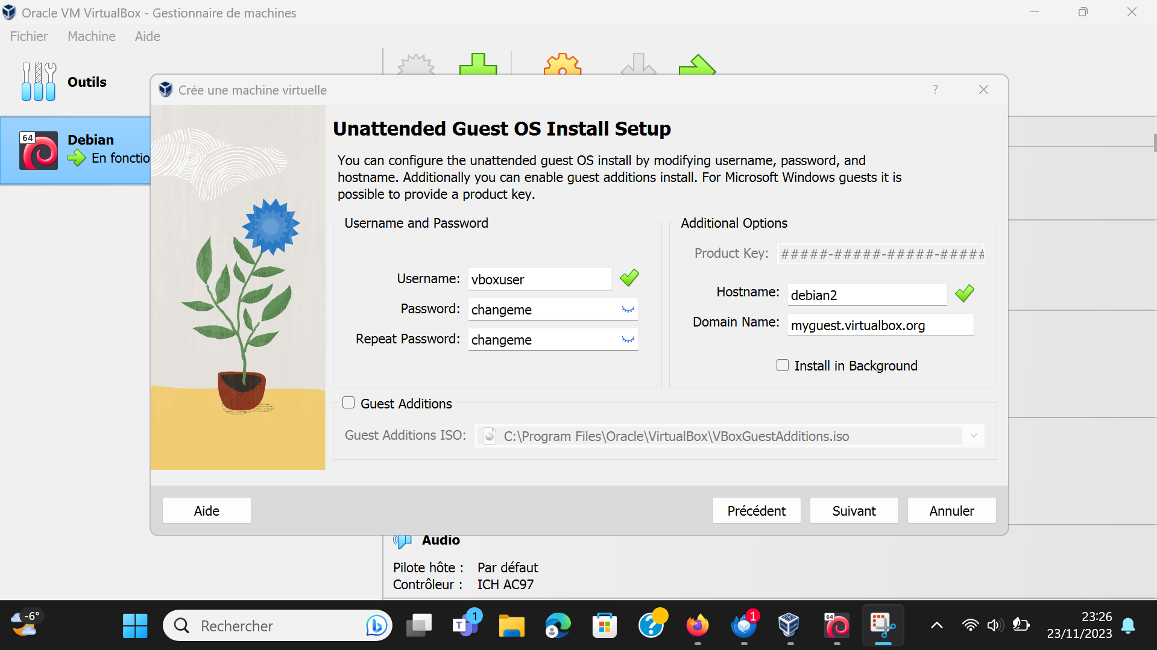1157x650 pixels.
Task: Show hidden system tray icons
Action: pyautogui.click(x=937, y=626)
